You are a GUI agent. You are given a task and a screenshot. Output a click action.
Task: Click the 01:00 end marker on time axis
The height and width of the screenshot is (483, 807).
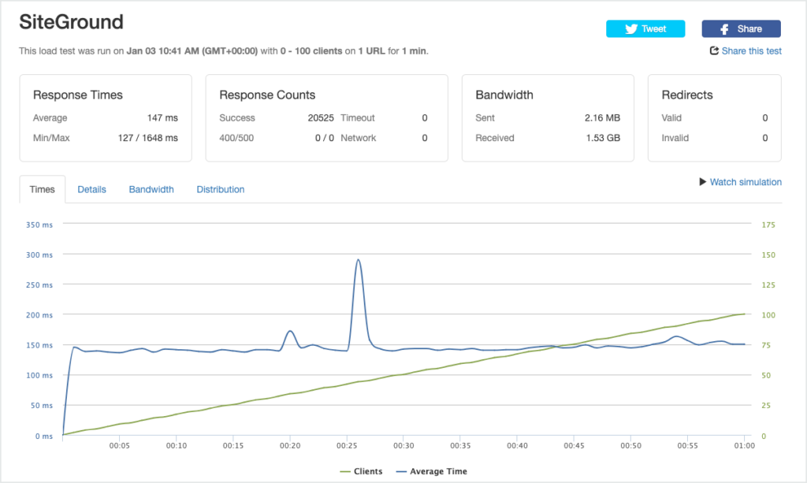coord(744,445)
